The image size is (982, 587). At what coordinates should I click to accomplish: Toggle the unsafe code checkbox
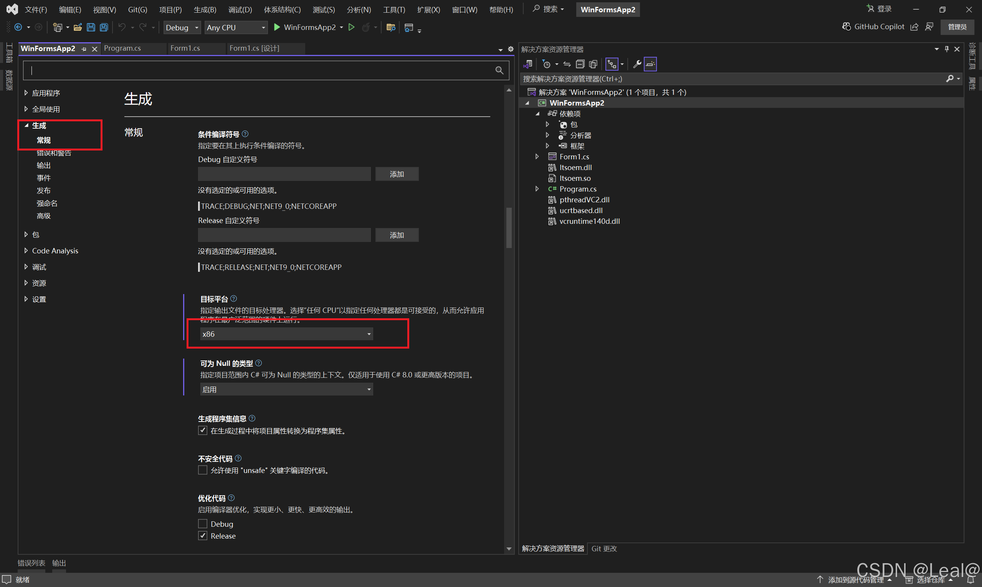(x=202, y=470)
